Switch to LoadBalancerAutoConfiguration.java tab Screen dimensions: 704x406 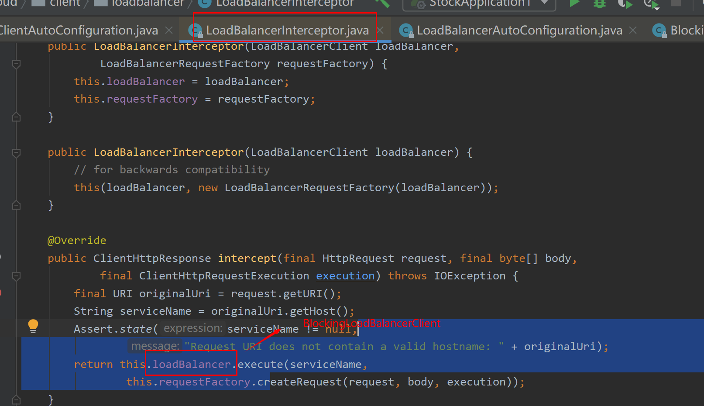pos(519,30)
